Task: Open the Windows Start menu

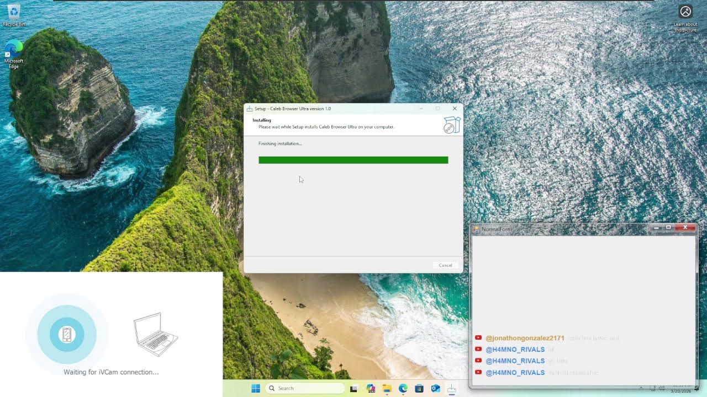Action: click(x=256, y=388)
